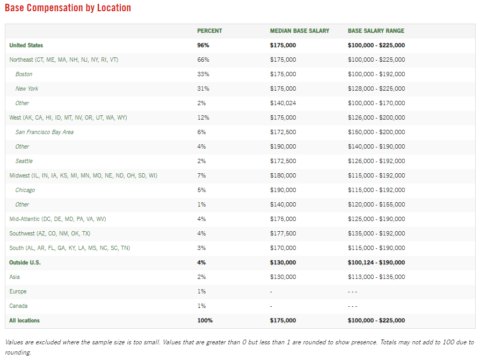This screenshot has width=480, height=361.
Task: Click the PERCENT column header
Action: click(x=209, y=31)
